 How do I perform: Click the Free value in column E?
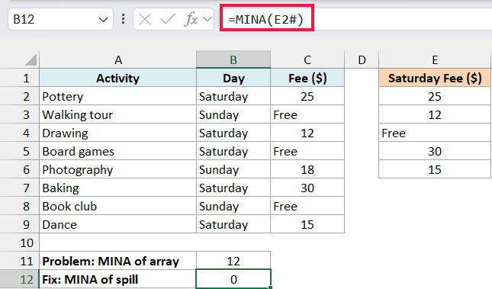[435, 133]
